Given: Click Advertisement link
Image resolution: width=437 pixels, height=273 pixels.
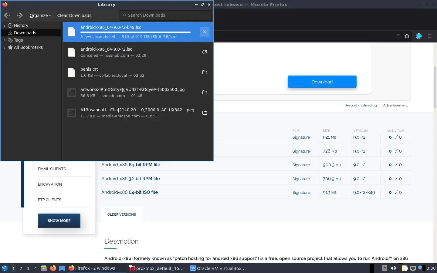Looking at the screenshot, I should pos(395,105).
